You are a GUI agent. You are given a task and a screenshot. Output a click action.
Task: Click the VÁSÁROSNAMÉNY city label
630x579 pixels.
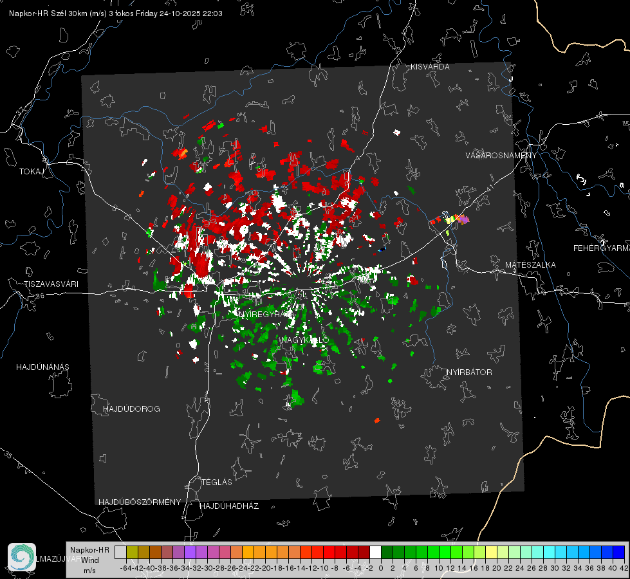(x=501, y=156)
